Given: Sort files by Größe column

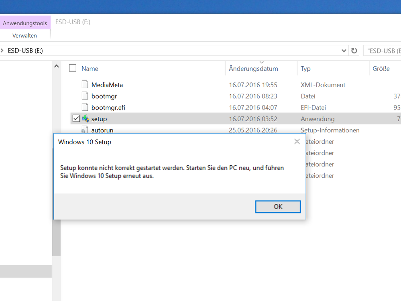Looking at the screenshot, I should tap(381, 69).
